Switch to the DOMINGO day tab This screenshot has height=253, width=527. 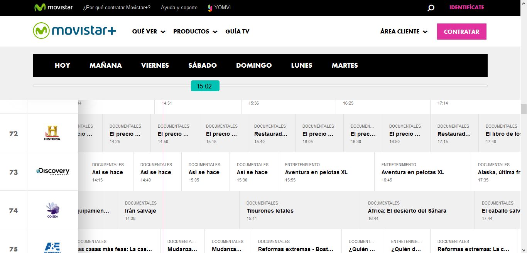[254, 65]
